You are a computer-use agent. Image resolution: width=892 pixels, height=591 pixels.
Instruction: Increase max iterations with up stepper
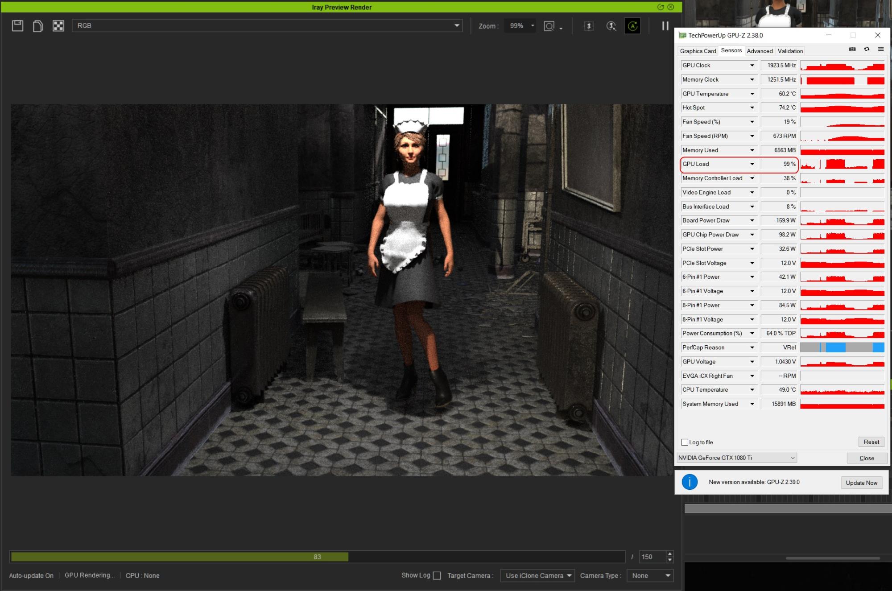click(669, 554)
